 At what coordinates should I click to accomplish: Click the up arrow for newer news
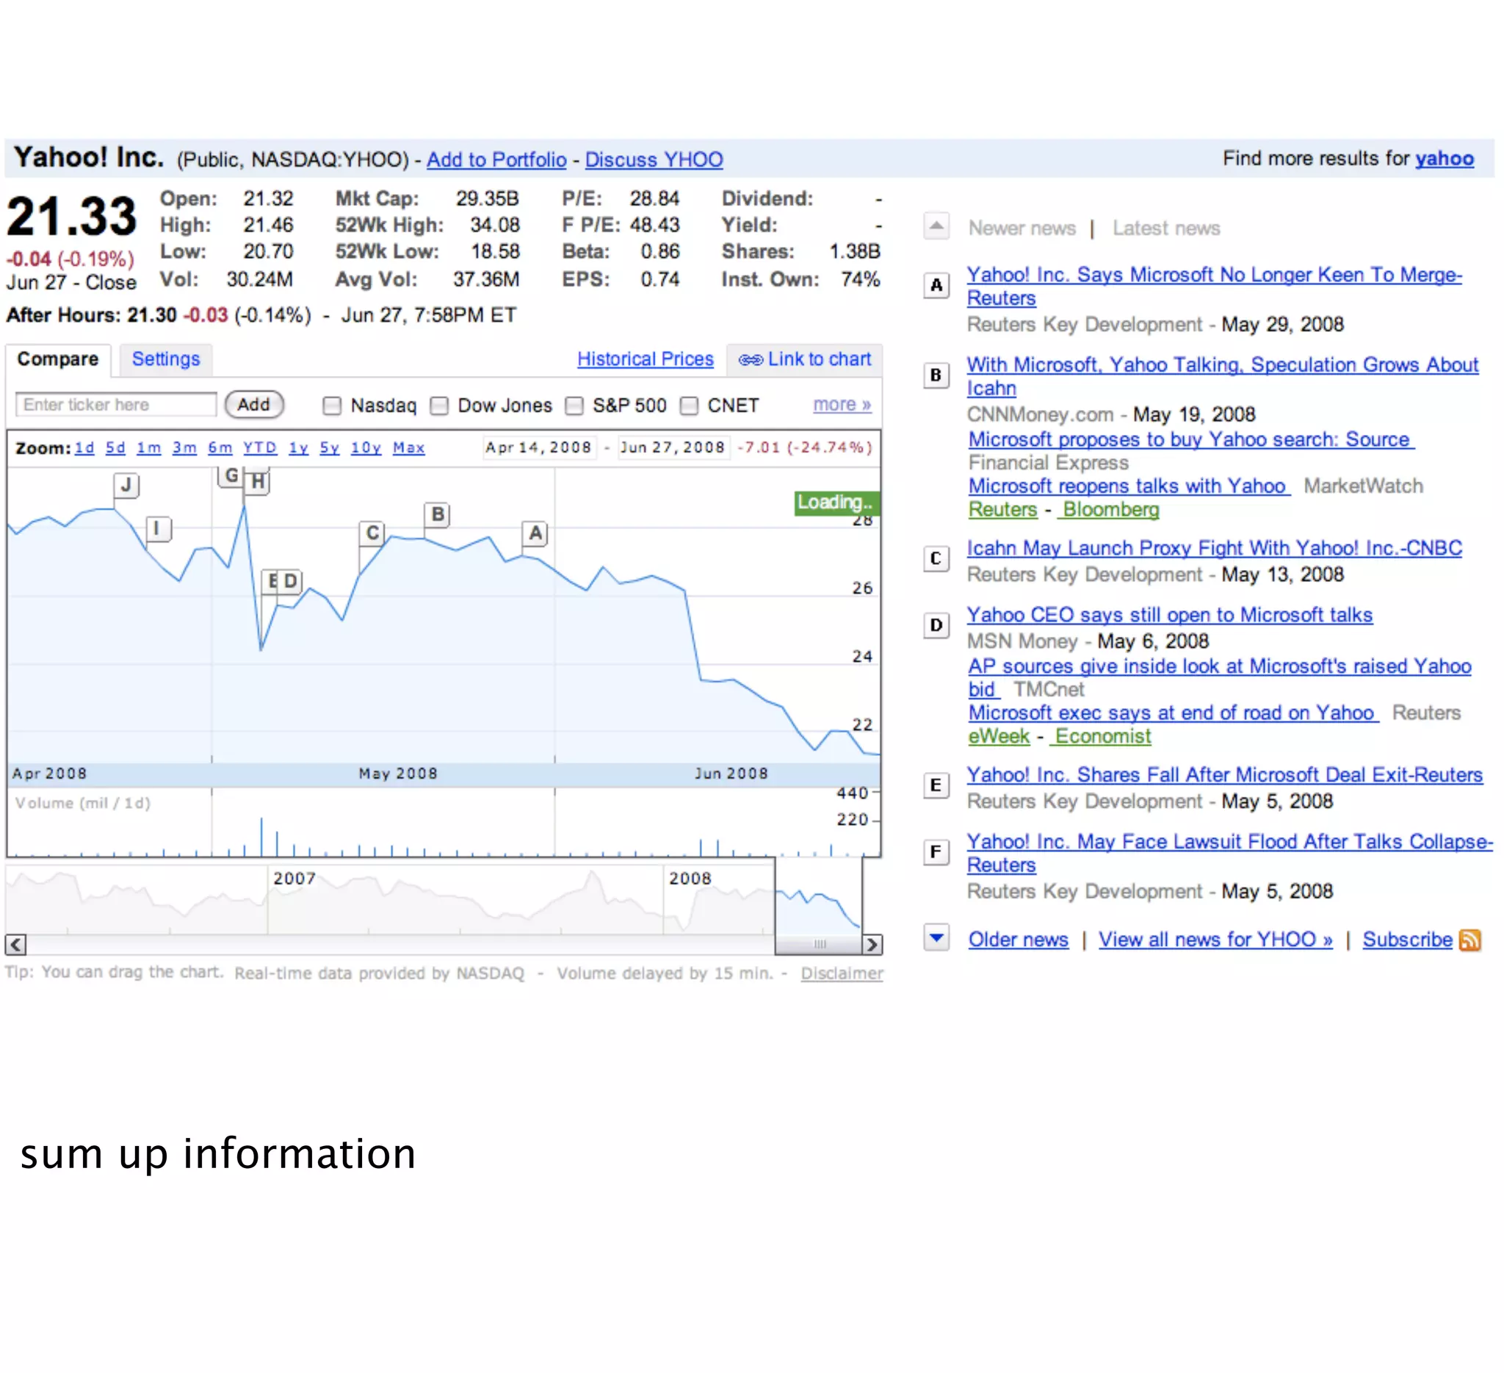point(936,226)
